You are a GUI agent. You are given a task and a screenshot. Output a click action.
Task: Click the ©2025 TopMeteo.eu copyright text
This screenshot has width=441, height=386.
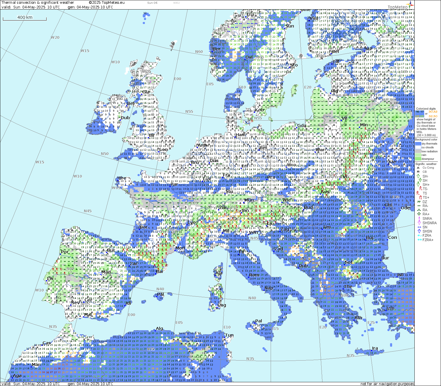107,3
